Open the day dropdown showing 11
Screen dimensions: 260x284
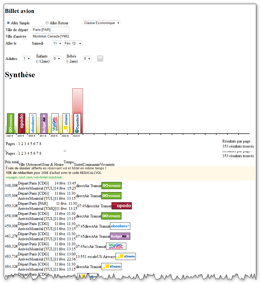57,43
